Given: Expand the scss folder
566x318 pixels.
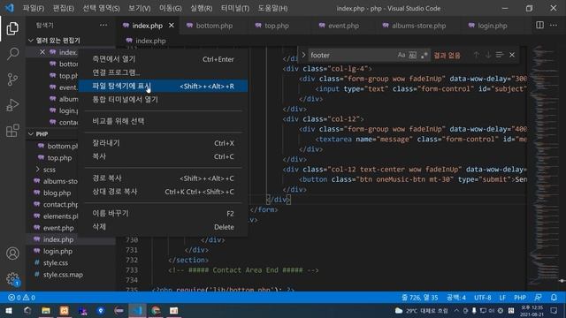Looking at the screenshot, I should click(x=37, y=169).
